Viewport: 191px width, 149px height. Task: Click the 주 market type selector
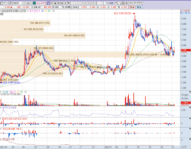(x=5, y=3)
